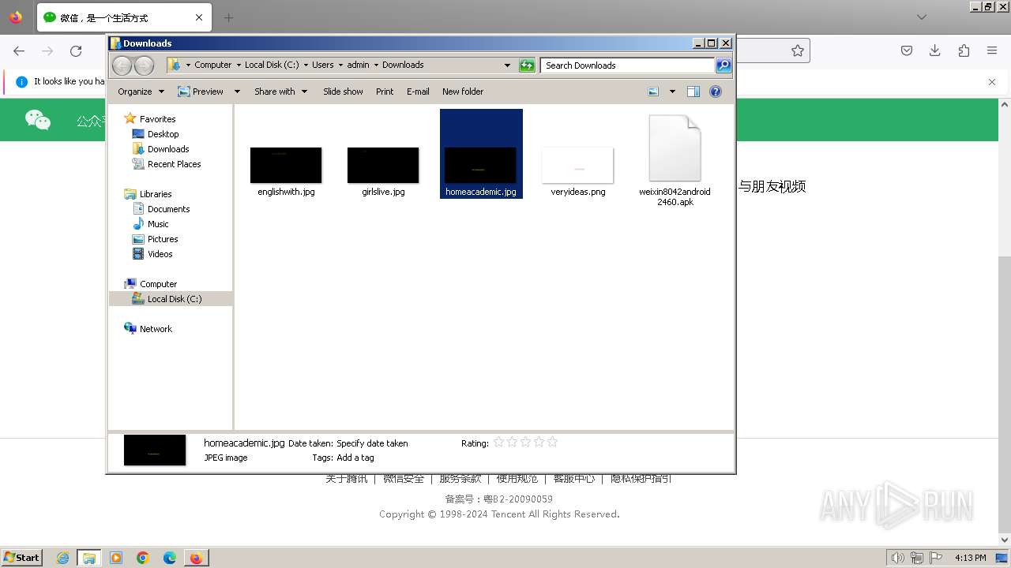This screenshot has width=1011, height=568.
Task: Open Microsoft Edge from taskbar
Action: [170, 558]
